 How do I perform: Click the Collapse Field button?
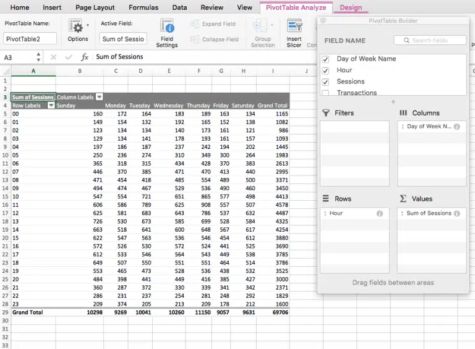[213, 39]
